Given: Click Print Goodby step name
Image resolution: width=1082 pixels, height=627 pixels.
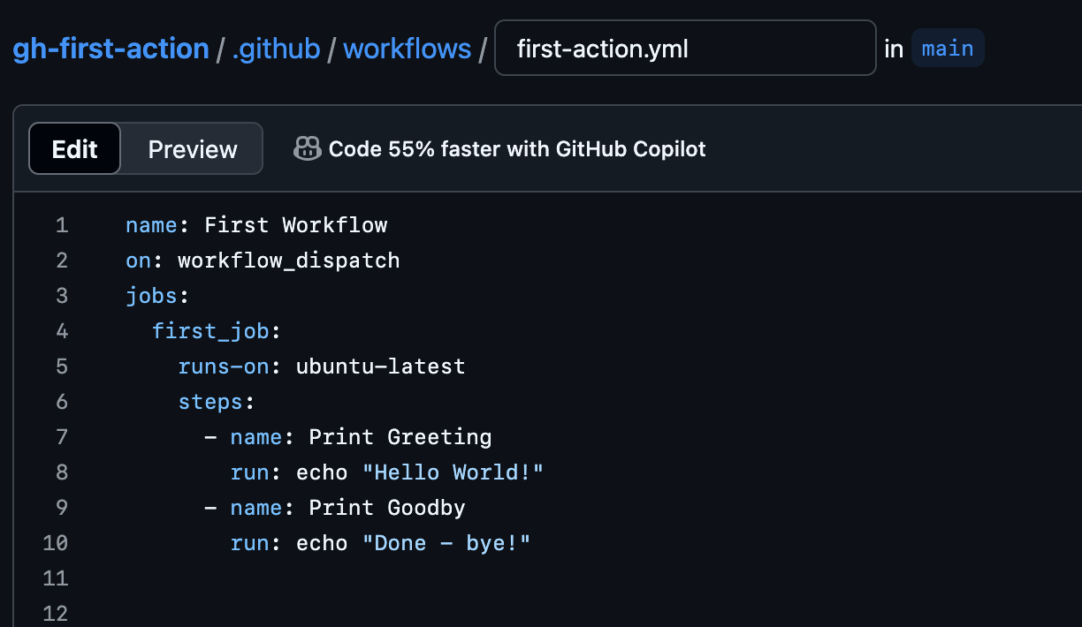Looking at the screenshot, I should point(386,508).
